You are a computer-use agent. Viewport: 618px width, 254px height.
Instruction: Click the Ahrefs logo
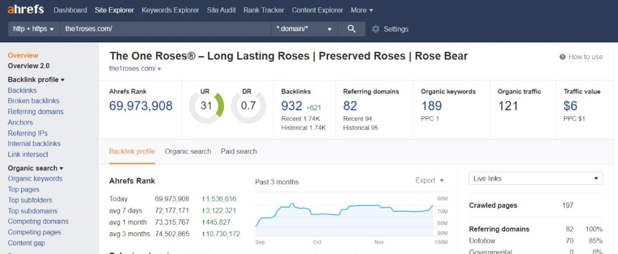(26, 10)
